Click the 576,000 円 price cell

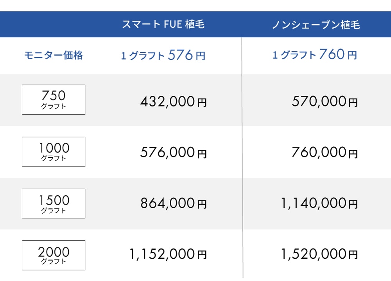pyautogui.click(x=174, y=152)
